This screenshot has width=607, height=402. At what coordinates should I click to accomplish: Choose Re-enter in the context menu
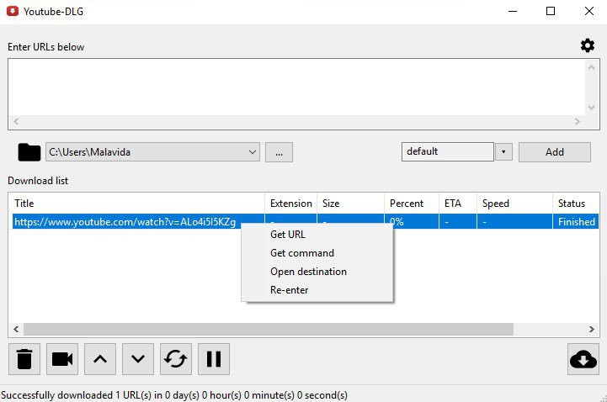pyautogui.click(x=289, y=290)
